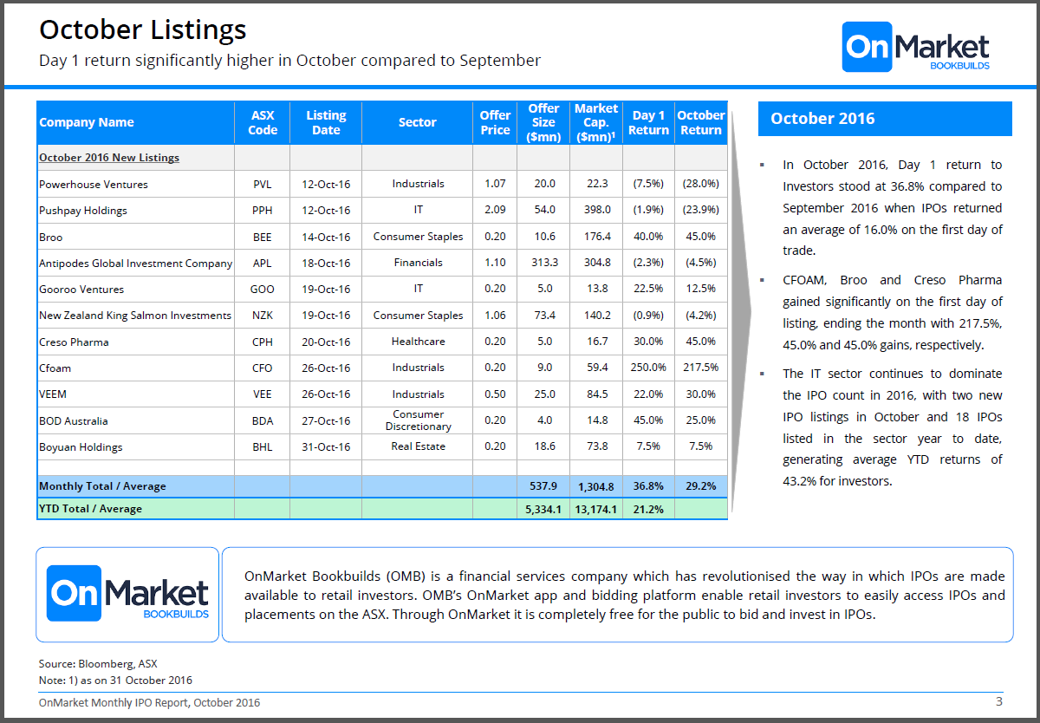Click the PVL ASX code cell
The image size is (1040, 723).
(x=263, y=184)
